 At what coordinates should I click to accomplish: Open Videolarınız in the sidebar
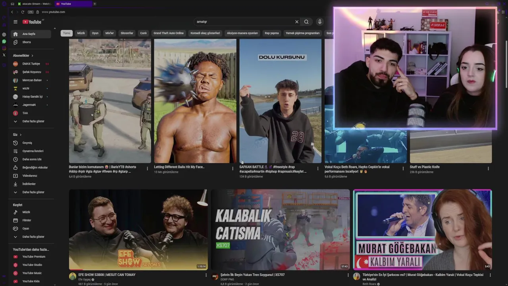point(30,176)
